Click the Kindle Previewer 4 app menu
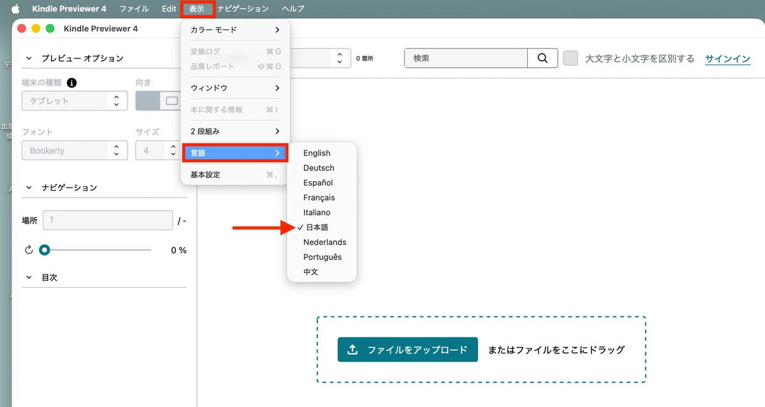The width and height of the screenshot is (765, 407). 69,9
